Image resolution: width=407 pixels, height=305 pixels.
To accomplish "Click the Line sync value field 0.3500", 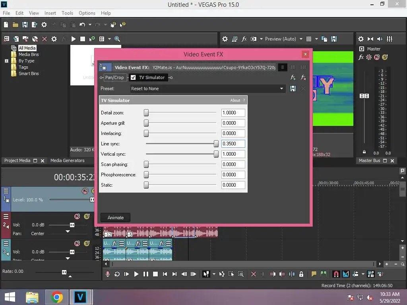I will [233, 144].
